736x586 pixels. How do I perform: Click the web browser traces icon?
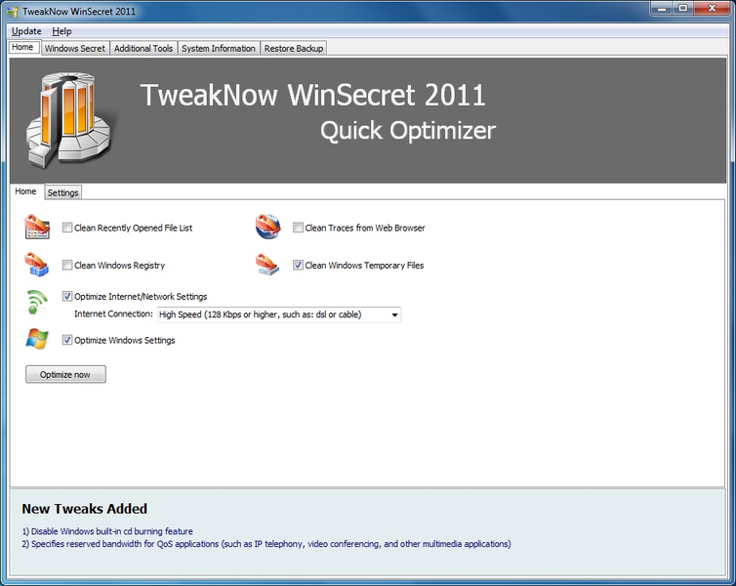tap(267, 228)
